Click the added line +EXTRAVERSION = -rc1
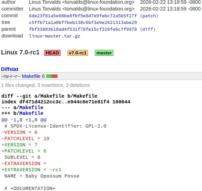The height and width of the screenshot is (191, 202). coord(31,170)
